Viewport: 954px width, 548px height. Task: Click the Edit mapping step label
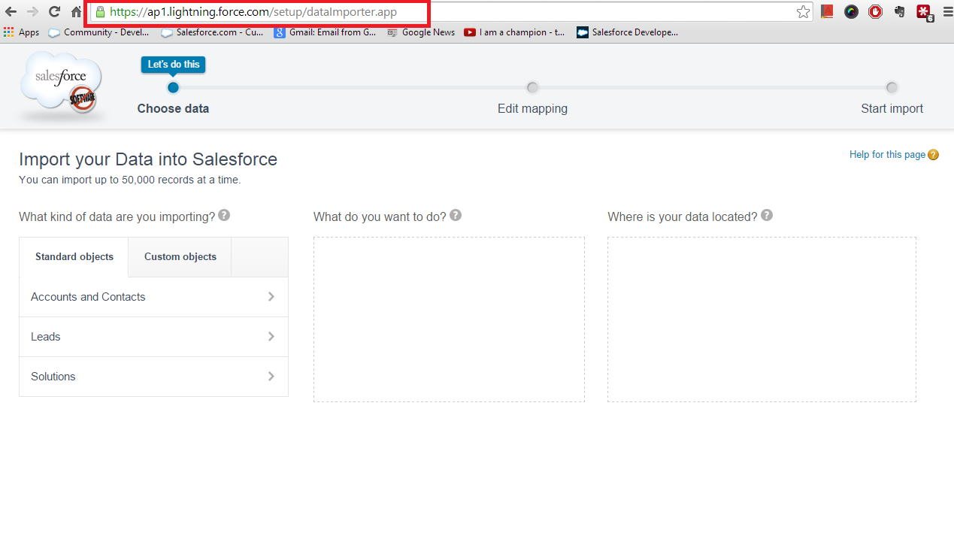pyautogui.click(x=532, y=108)
